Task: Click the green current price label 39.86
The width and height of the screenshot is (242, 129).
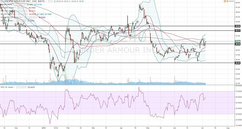Action: tap(237, 42)
